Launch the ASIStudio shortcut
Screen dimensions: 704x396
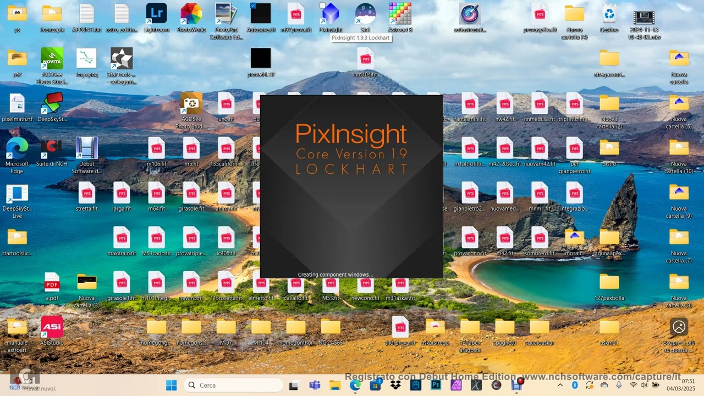coord(52,327)
